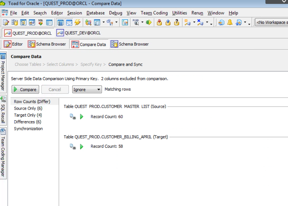Open the Ignore matching rows dropdown
This screenshot has height=206, width=288.
point(87,89)
